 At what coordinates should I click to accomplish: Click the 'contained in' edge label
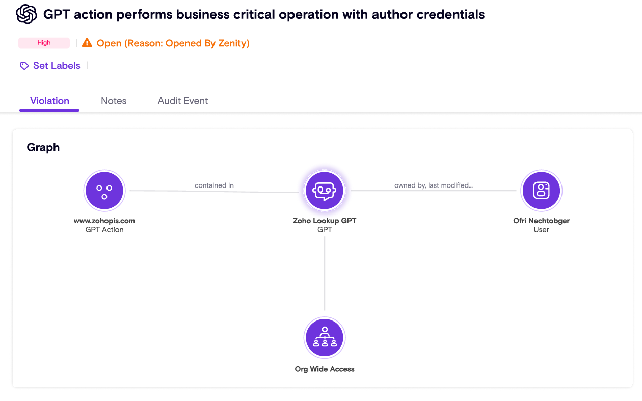click(214, 185)
